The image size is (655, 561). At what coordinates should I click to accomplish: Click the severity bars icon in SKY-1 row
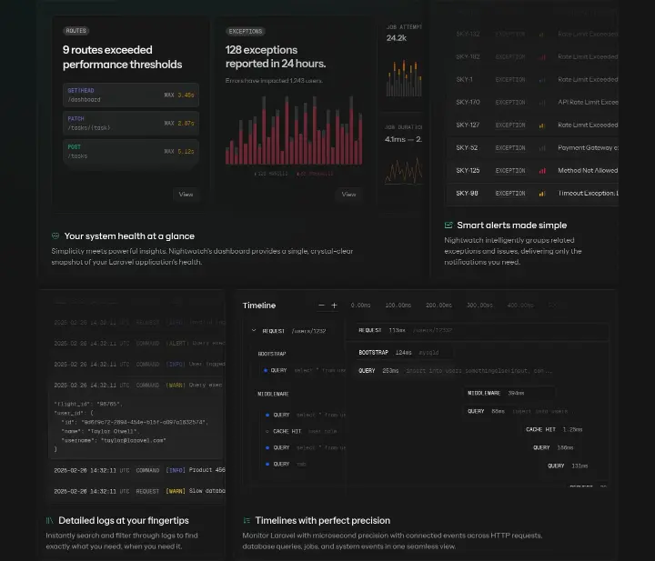(542, 80)
